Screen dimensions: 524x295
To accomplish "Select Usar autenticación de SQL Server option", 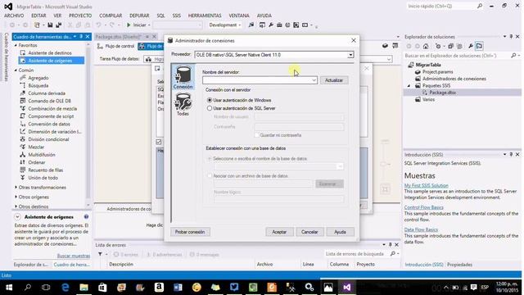I will click(210, 108).
